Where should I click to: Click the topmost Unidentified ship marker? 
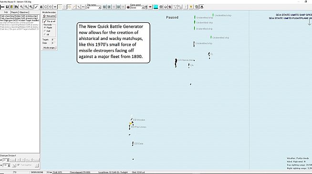[213, 15]
